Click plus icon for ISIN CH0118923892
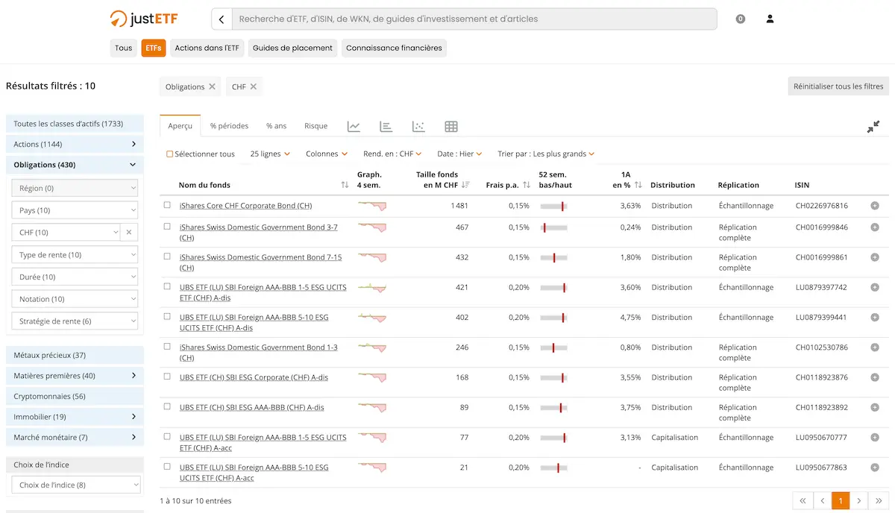 874,408
